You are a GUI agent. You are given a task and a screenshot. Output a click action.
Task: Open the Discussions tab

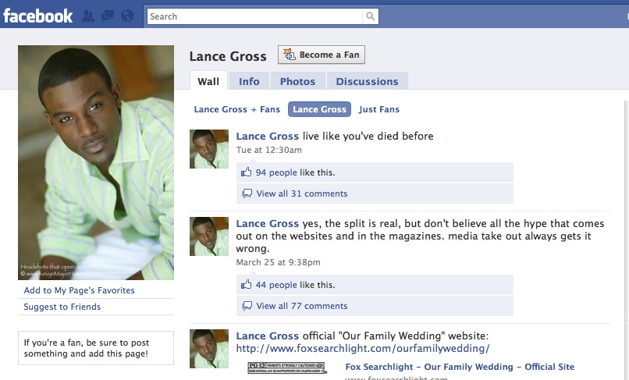click(367, 81)
